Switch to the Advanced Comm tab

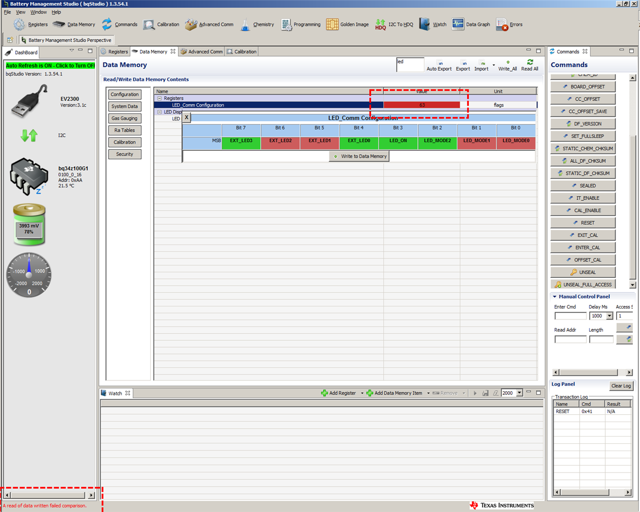201,52
